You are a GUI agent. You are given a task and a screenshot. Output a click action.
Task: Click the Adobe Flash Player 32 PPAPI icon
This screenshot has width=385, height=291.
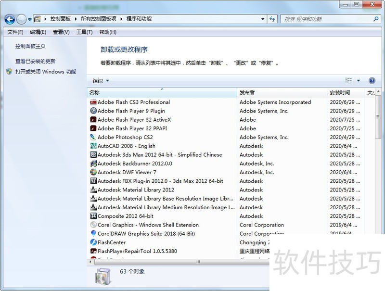[x=93, y=128]
